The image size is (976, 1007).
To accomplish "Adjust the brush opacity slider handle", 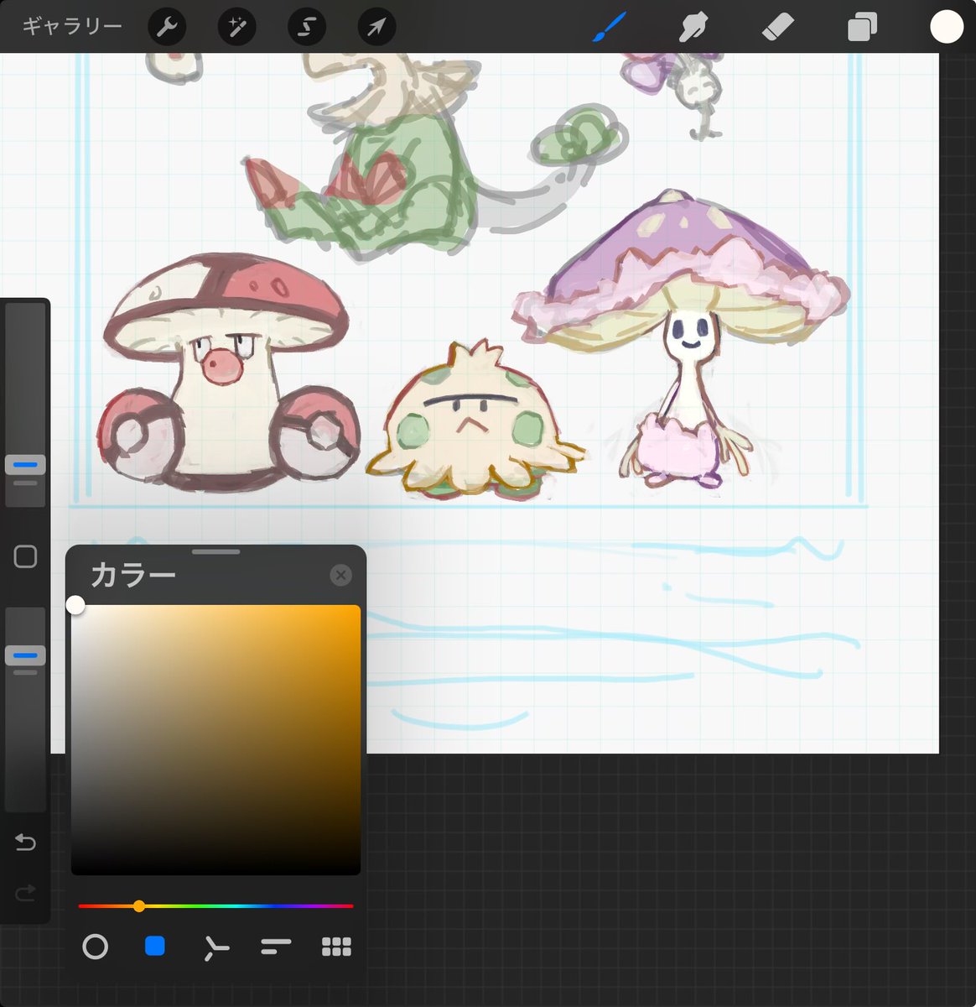I will (25, 655).
